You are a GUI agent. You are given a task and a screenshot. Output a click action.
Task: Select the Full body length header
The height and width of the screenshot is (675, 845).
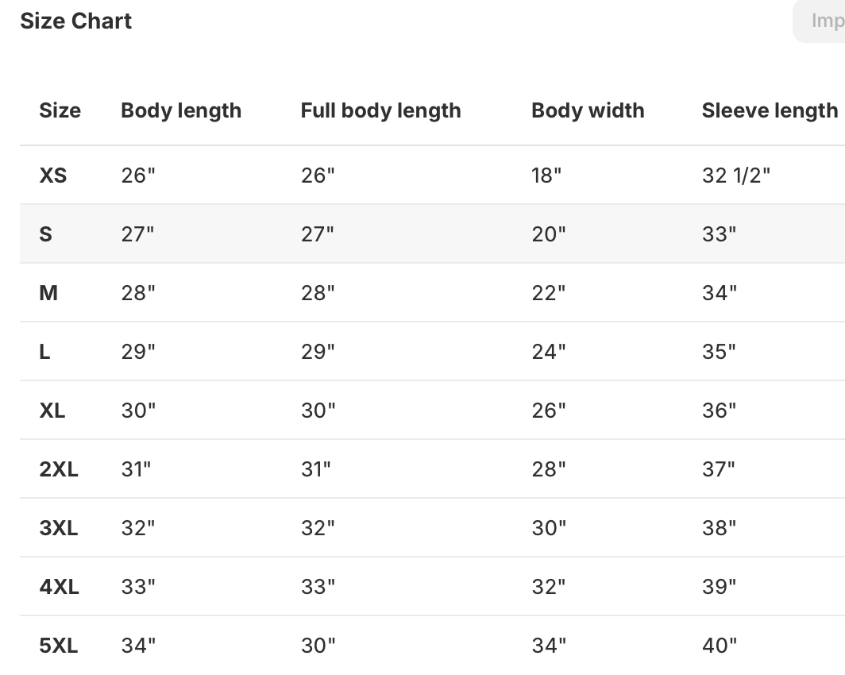coord(380,110)
